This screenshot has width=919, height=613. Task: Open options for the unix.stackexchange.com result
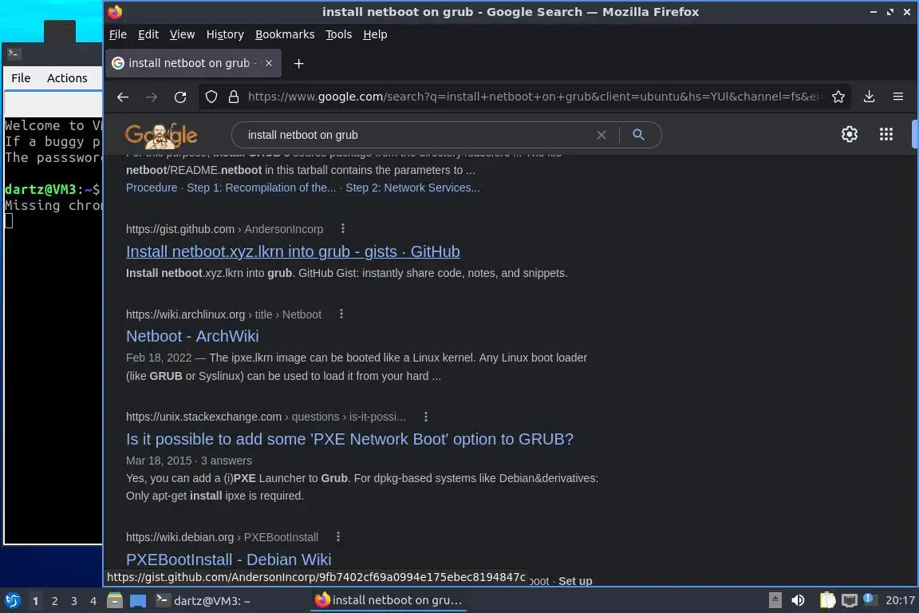click(425, 417)
